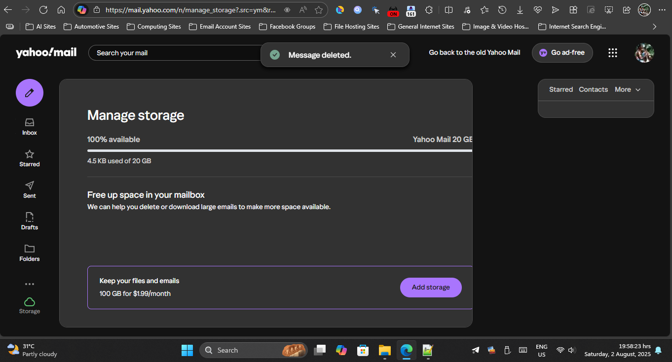The width and height of the screenshot is (672, 362).
Task: Go back using the browser back arrow
Action: 8,10
